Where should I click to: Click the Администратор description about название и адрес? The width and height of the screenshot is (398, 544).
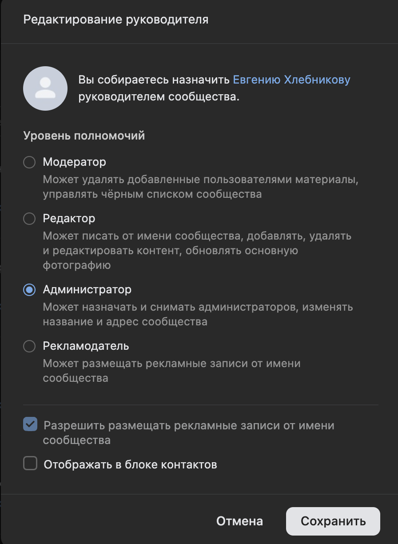point(125,321)
